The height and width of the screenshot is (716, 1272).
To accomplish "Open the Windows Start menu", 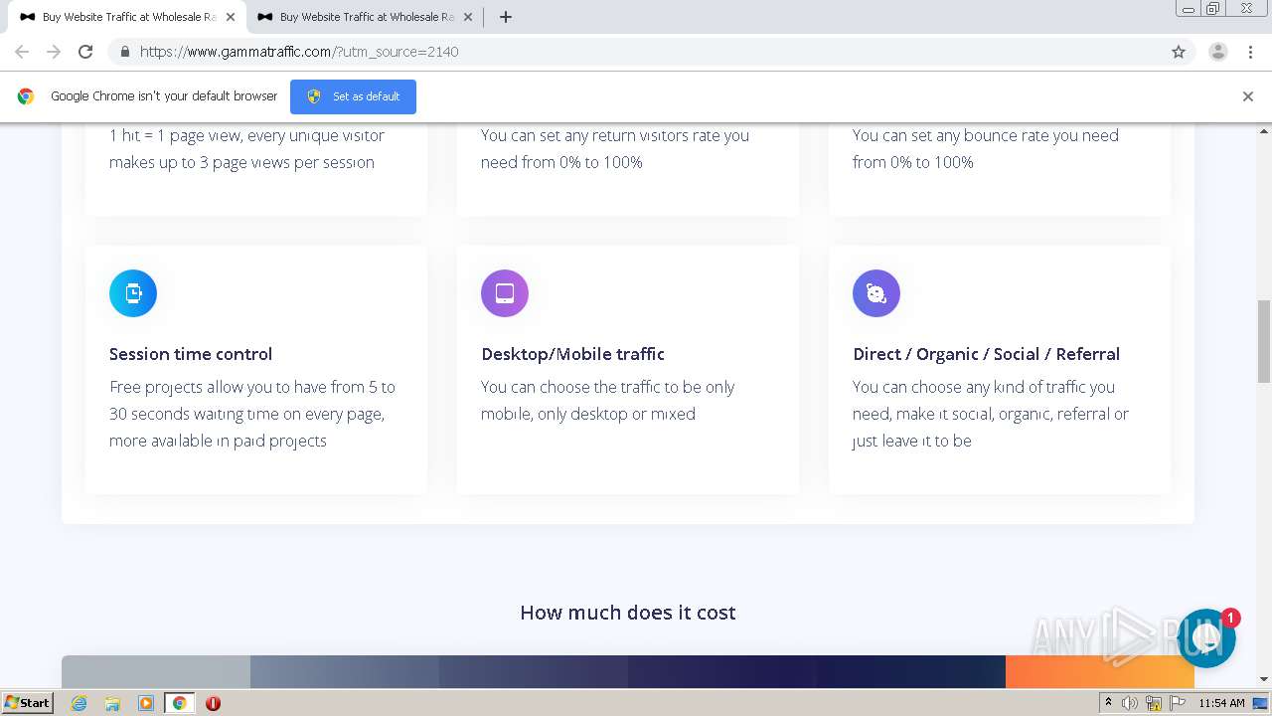I will point(28,702).
